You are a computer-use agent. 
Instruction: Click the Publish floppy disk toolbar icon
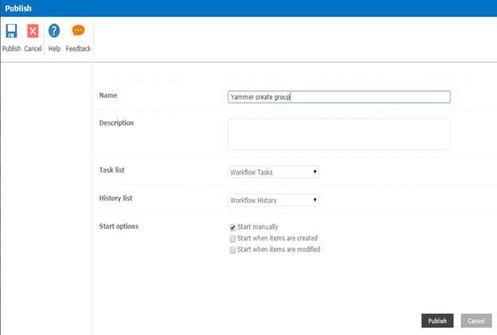[x=11, y=32]
